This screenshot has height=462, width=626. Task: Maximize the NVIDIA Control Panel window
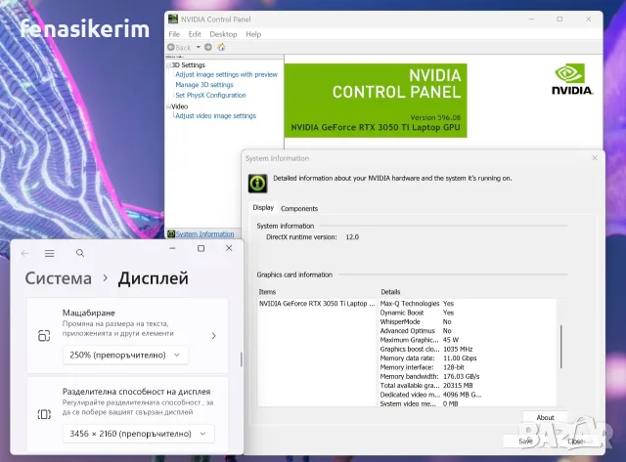[x=559, y=20]
